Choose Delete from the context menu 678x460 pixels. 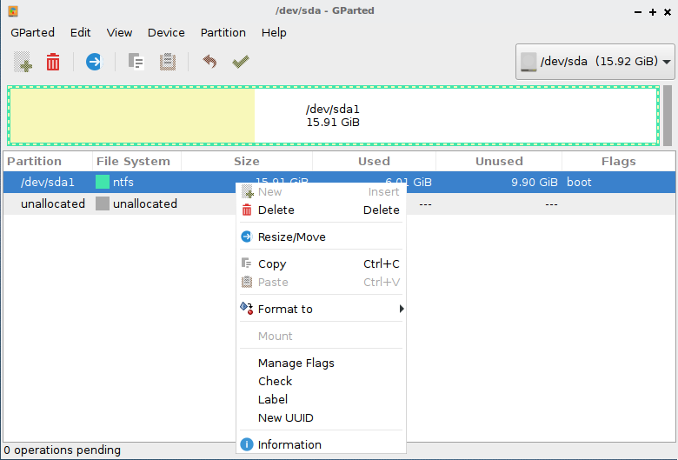321,210
